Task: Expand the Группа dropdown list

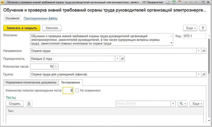Action: (x=198, y=74)
